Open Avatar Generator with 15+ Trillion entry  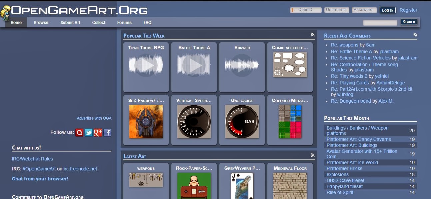pos(362,154)
